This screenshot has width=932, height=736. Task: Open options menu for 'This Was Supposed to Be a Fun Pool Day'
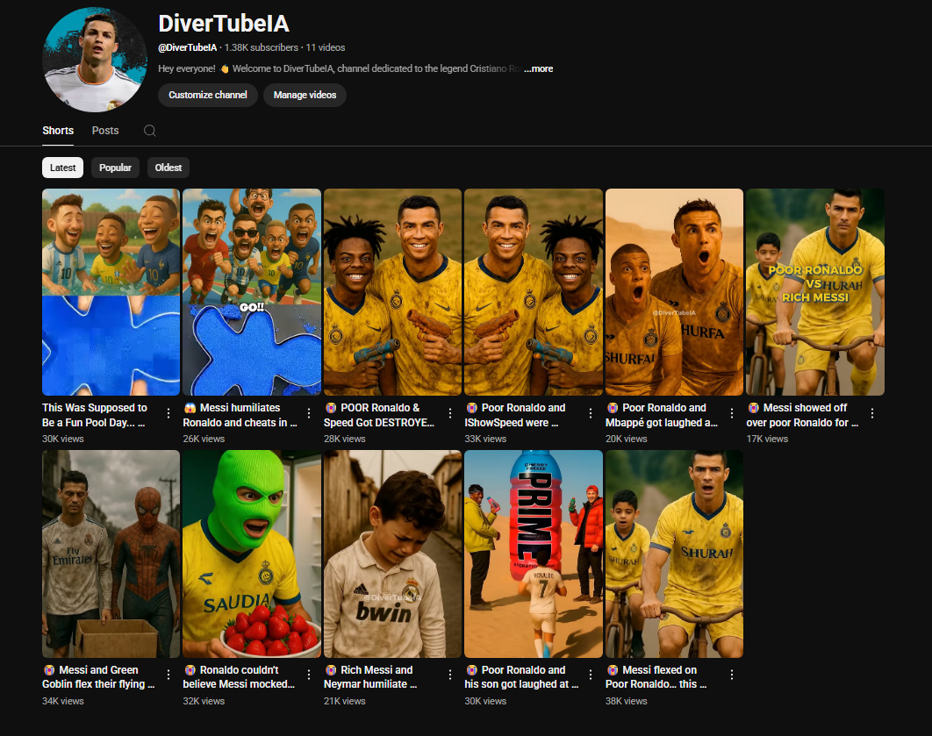(x=168, y=413)
